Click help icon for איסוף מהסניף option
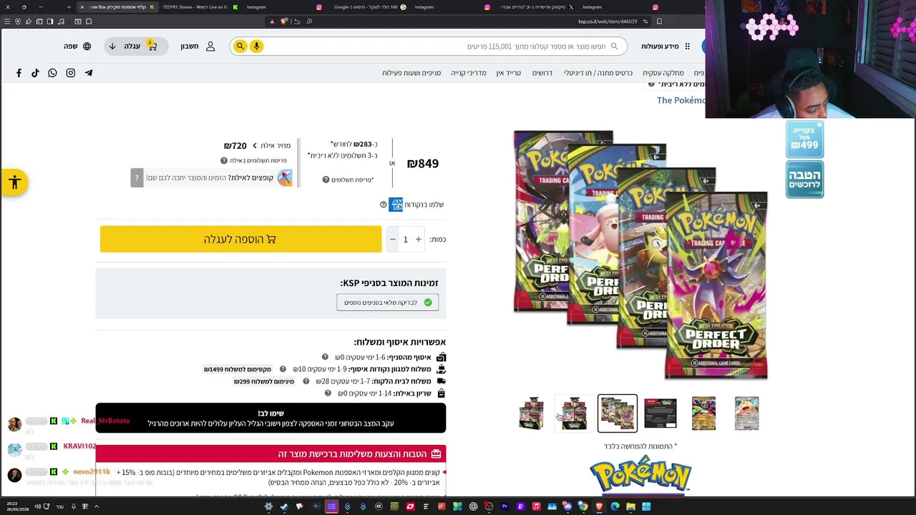 pyautogui.click(x=325, y=357)
